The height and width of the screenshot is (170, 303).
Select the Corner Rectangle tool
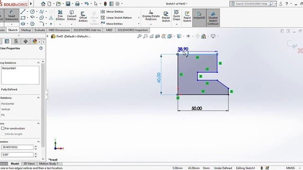click(x=23, y=18)
